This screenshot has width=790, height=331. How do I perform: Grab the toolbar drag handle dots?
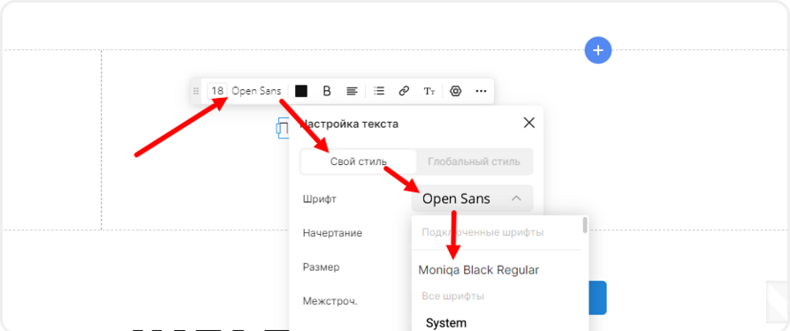point(196,91)
